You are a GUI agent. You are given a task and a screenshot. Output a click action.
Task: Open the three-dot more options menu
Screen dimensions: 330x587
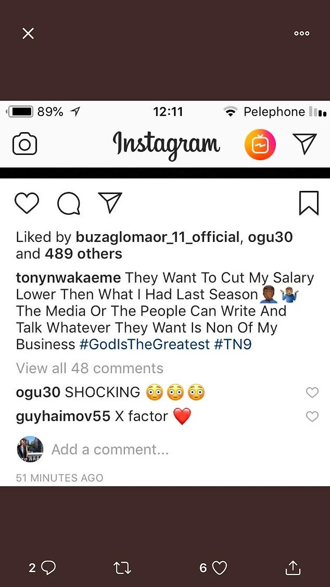coord(302,33)
